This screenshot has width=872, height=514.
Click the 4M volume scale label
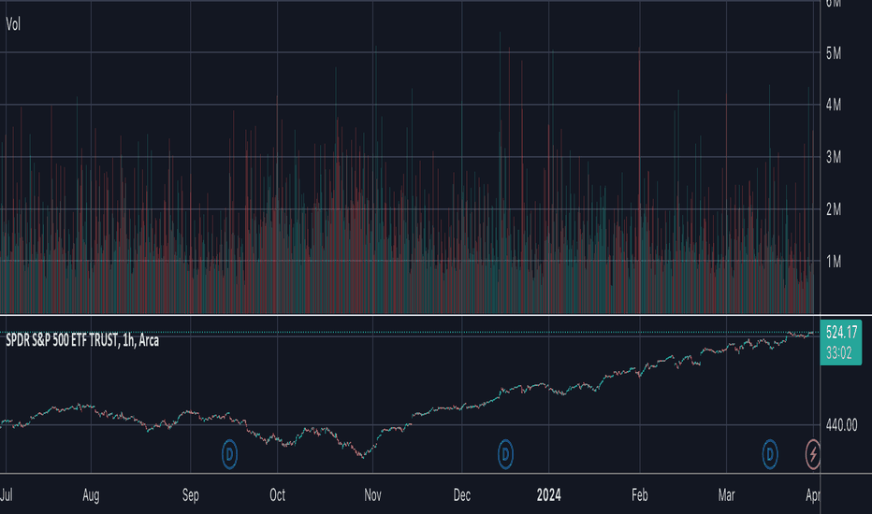(x=833, y=105)
